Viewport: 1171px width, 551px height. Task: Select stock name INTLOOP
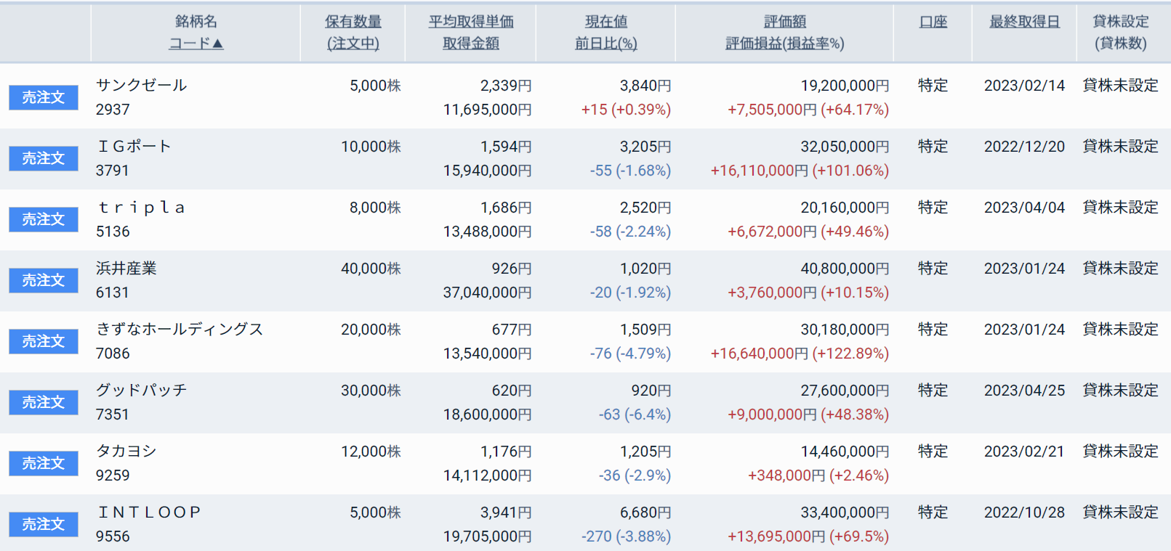click(149, 512)
